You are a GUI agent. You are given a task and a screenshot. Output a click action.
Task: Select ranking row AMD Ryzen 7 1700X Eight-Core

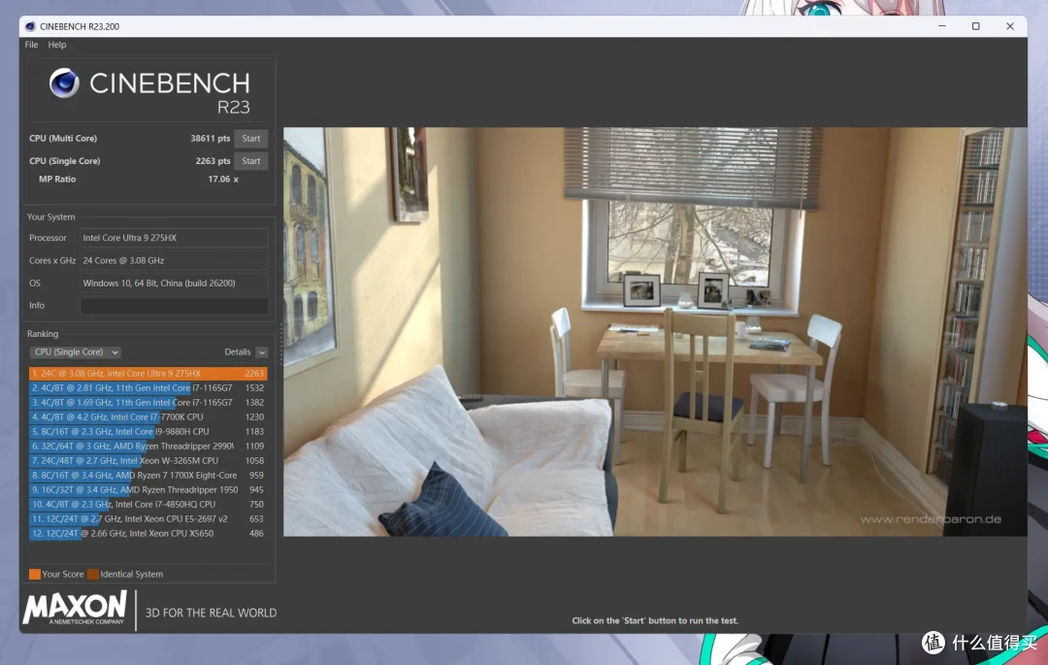pyautogui.click(x=147, y=476)
